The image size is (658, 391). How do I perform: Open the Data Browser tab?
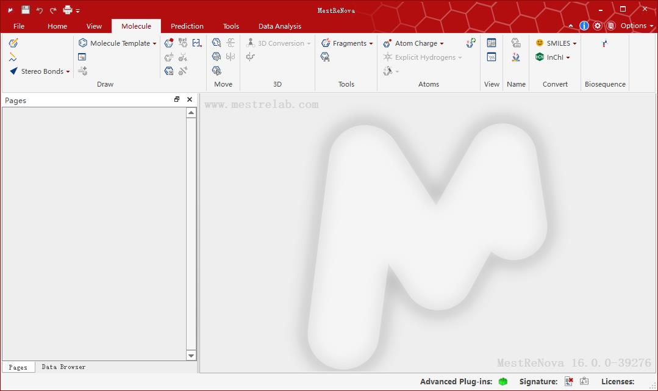63,367
